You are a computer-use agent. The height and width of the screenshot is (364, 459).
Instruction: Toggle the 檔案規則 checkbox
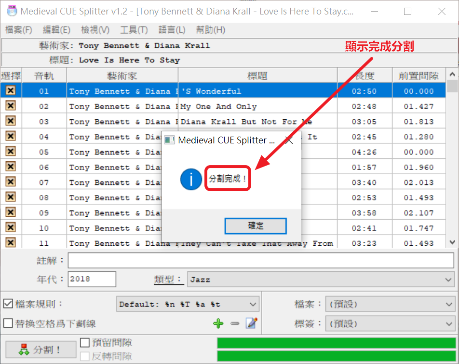(8, 304)
